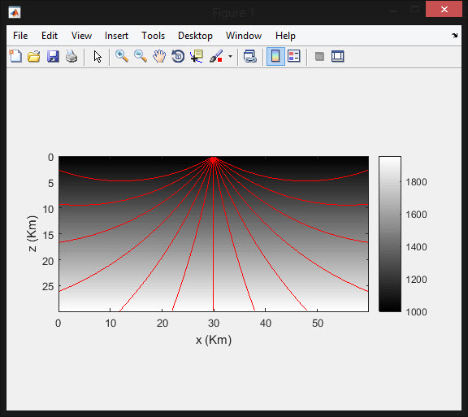The image size is (468, 417).
Task: Open the Tools menu
Action: (x=153, y=36)
